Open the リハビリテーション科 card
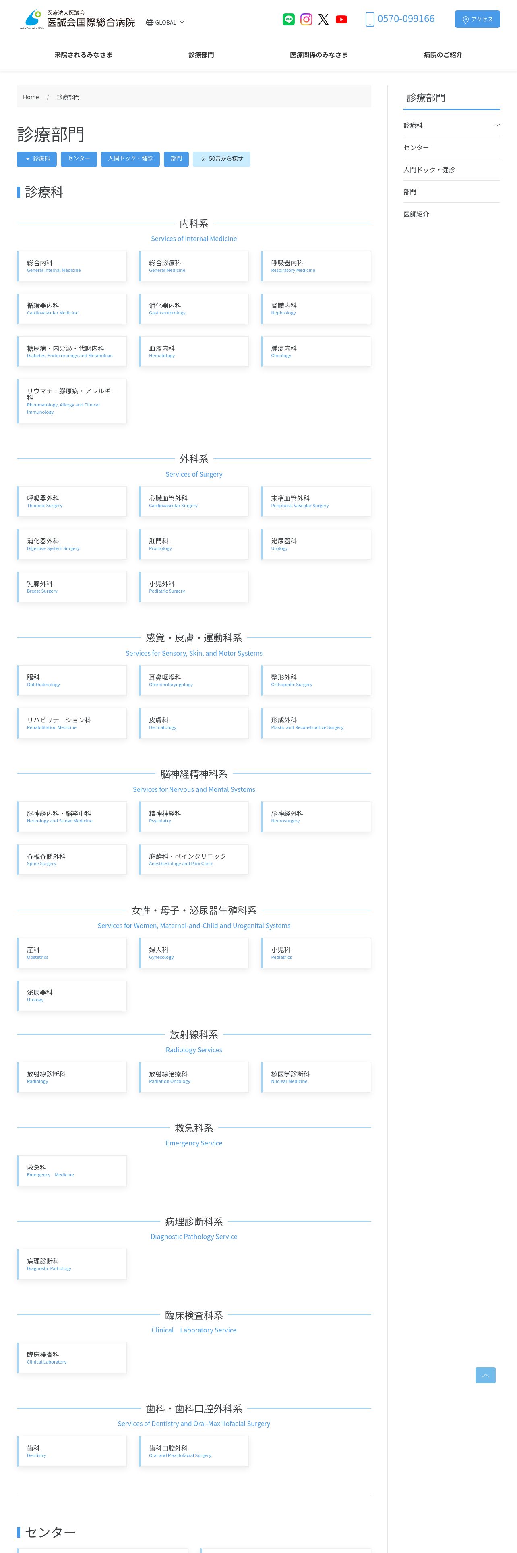This screenshot has width=517, height=1553. click(72, 723)
